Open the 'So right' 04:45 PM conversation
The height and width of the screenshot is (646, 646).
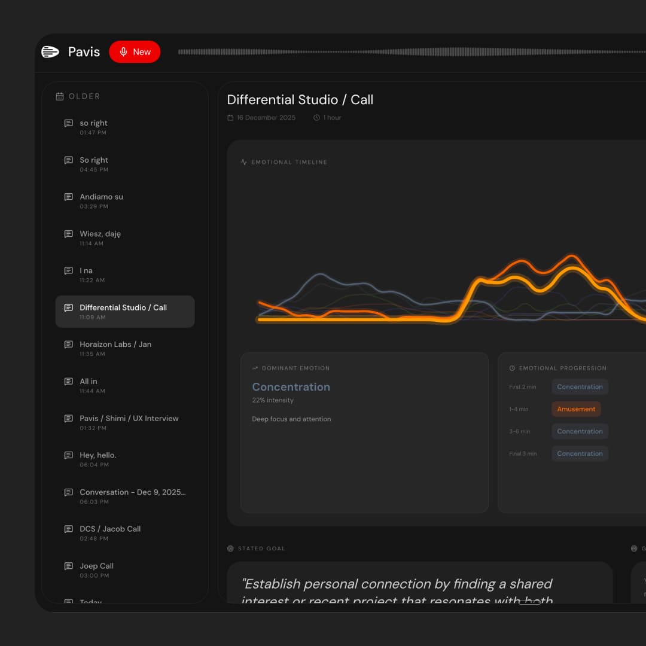[x=125, y=164]
